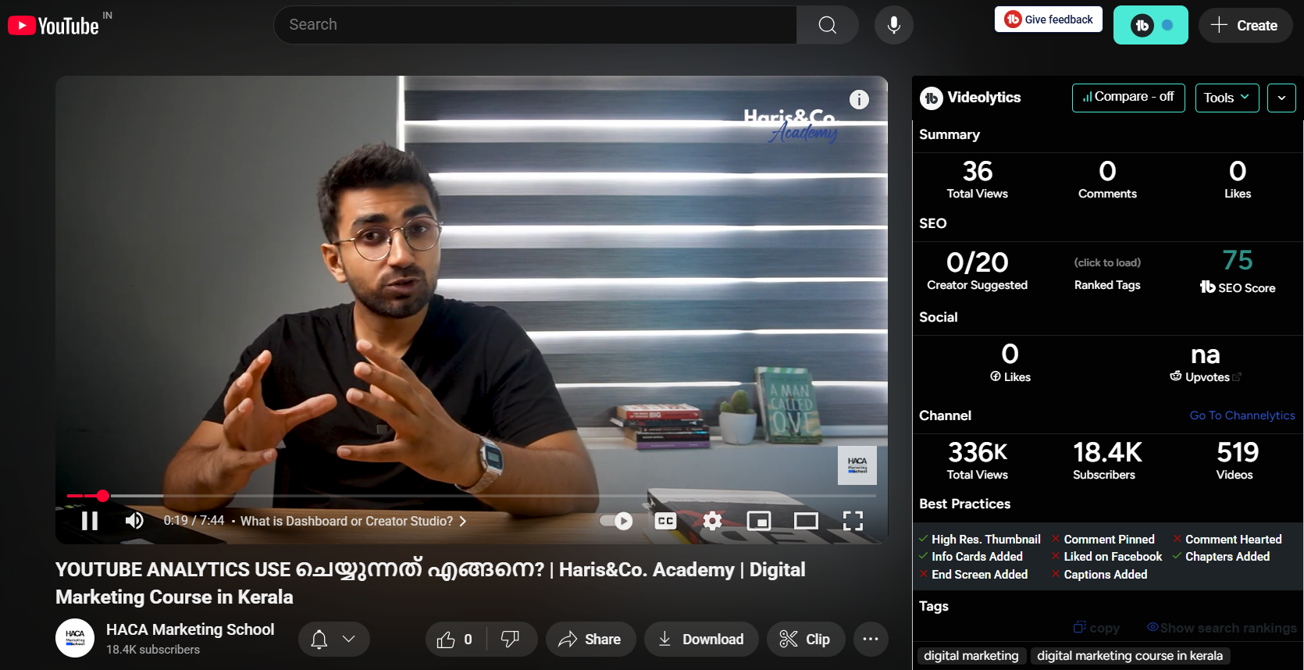
Task: Enter full screen mode
Action: pyautogui.click(x=853, y=521)
